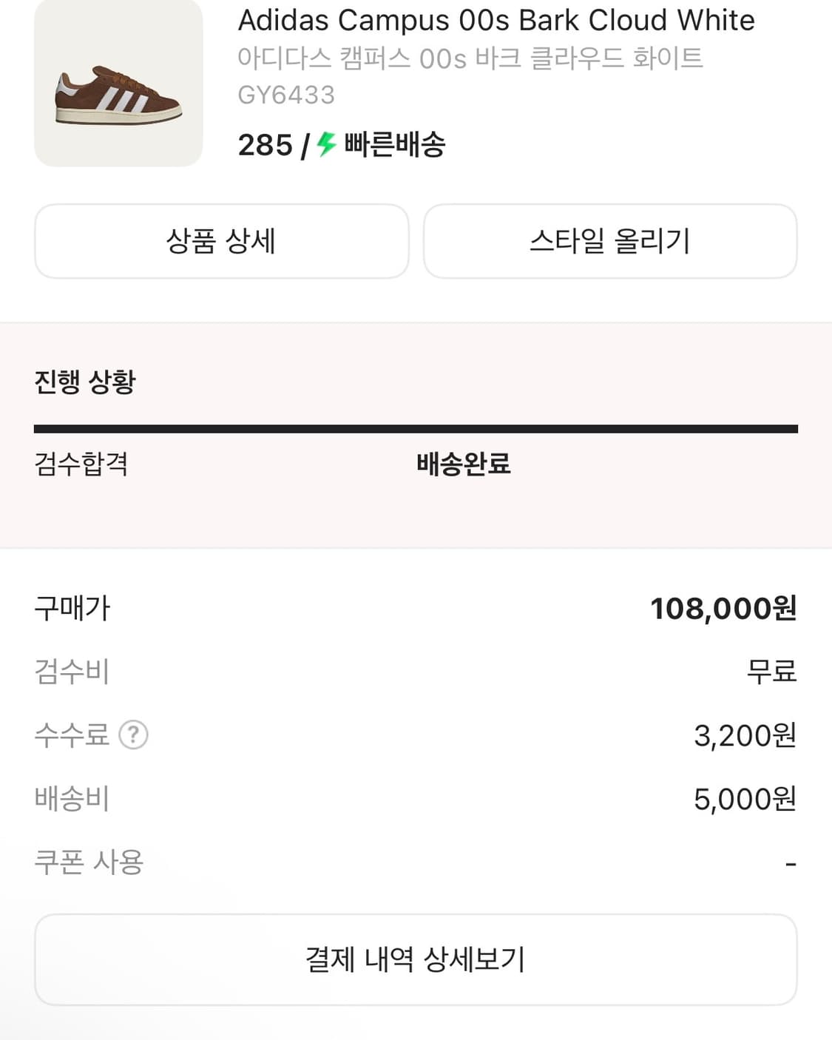
Task: Select the 검수합격 status step
Action: (x=81, y=465)
